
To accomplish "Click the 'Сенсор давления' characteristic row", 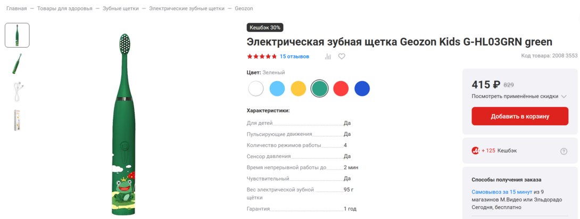I will 299,156.
